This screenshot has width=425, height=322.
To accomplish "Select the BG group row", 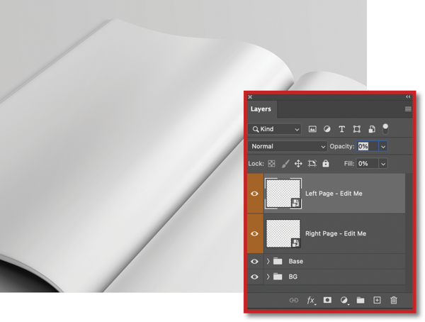I will tap(327, 277).
